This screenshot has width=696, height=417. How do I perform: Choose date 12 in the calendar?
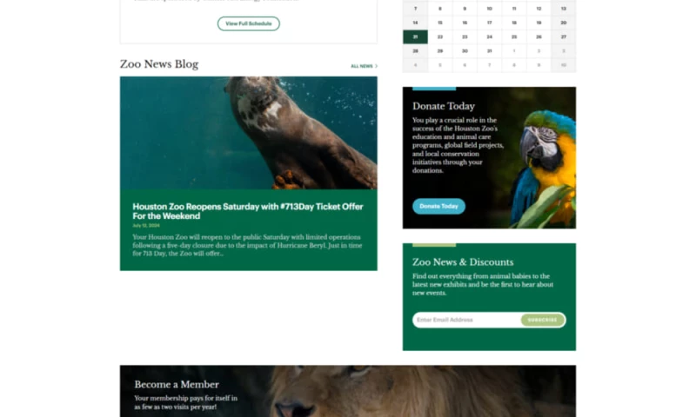539,9
